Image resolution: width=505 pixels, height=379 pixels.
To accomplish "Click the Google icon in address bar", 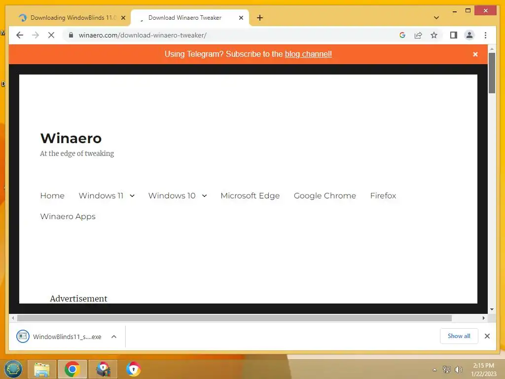I will [x=402, y=35].
